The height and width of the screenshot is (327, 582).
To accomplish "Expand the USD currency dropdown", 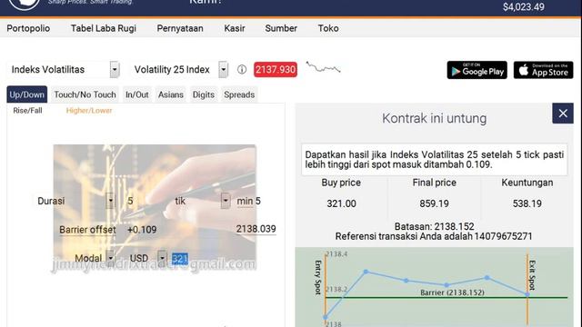I will point(162,258).
